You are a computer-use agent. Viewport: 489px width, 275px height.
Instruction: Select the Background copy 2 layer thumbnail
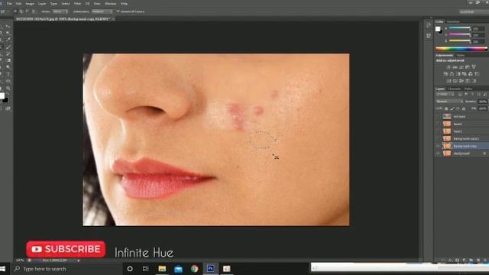coord(447,138)
